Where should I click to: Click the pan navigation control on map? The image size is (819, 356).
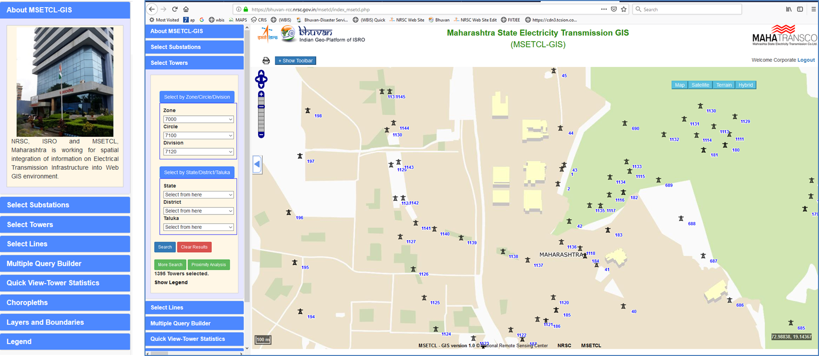coord(261,79)
